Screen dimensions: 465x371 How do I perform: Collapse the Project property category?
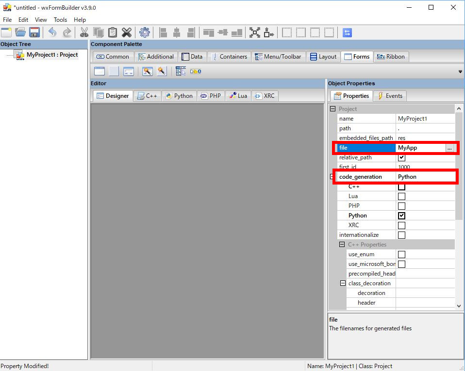click(333, 109)
